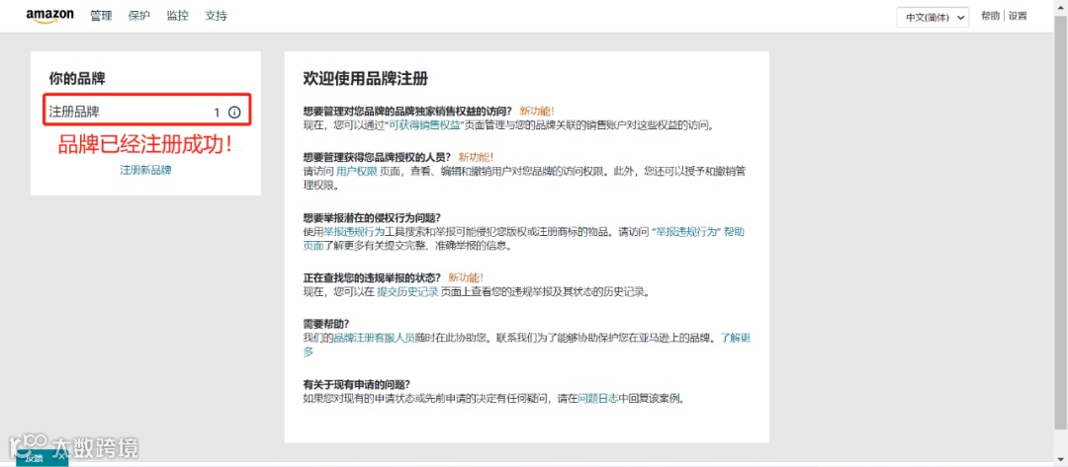The height and width of the screenshot is (467, 1068).
Task: Open the 举报违规行为 tool link
Action: coord(354,232)
